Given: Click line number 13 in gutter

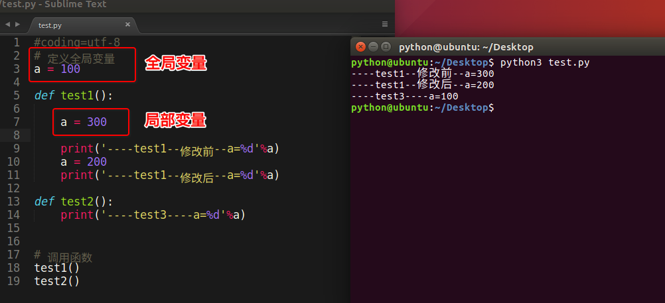Looking at the screenshot, I should [x=13, y=202].
